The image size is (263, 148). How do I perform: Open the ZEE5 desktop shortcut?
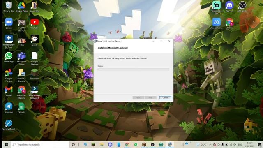(35, 40)
